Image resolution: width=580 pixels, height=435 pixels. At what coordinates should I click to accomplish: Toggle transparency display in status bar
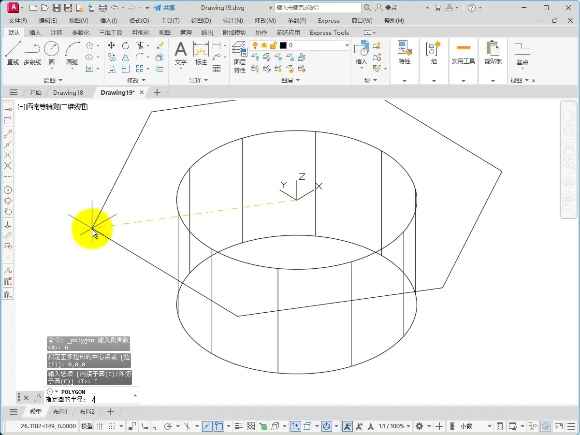pyautogui.click(x=251, y=426)
